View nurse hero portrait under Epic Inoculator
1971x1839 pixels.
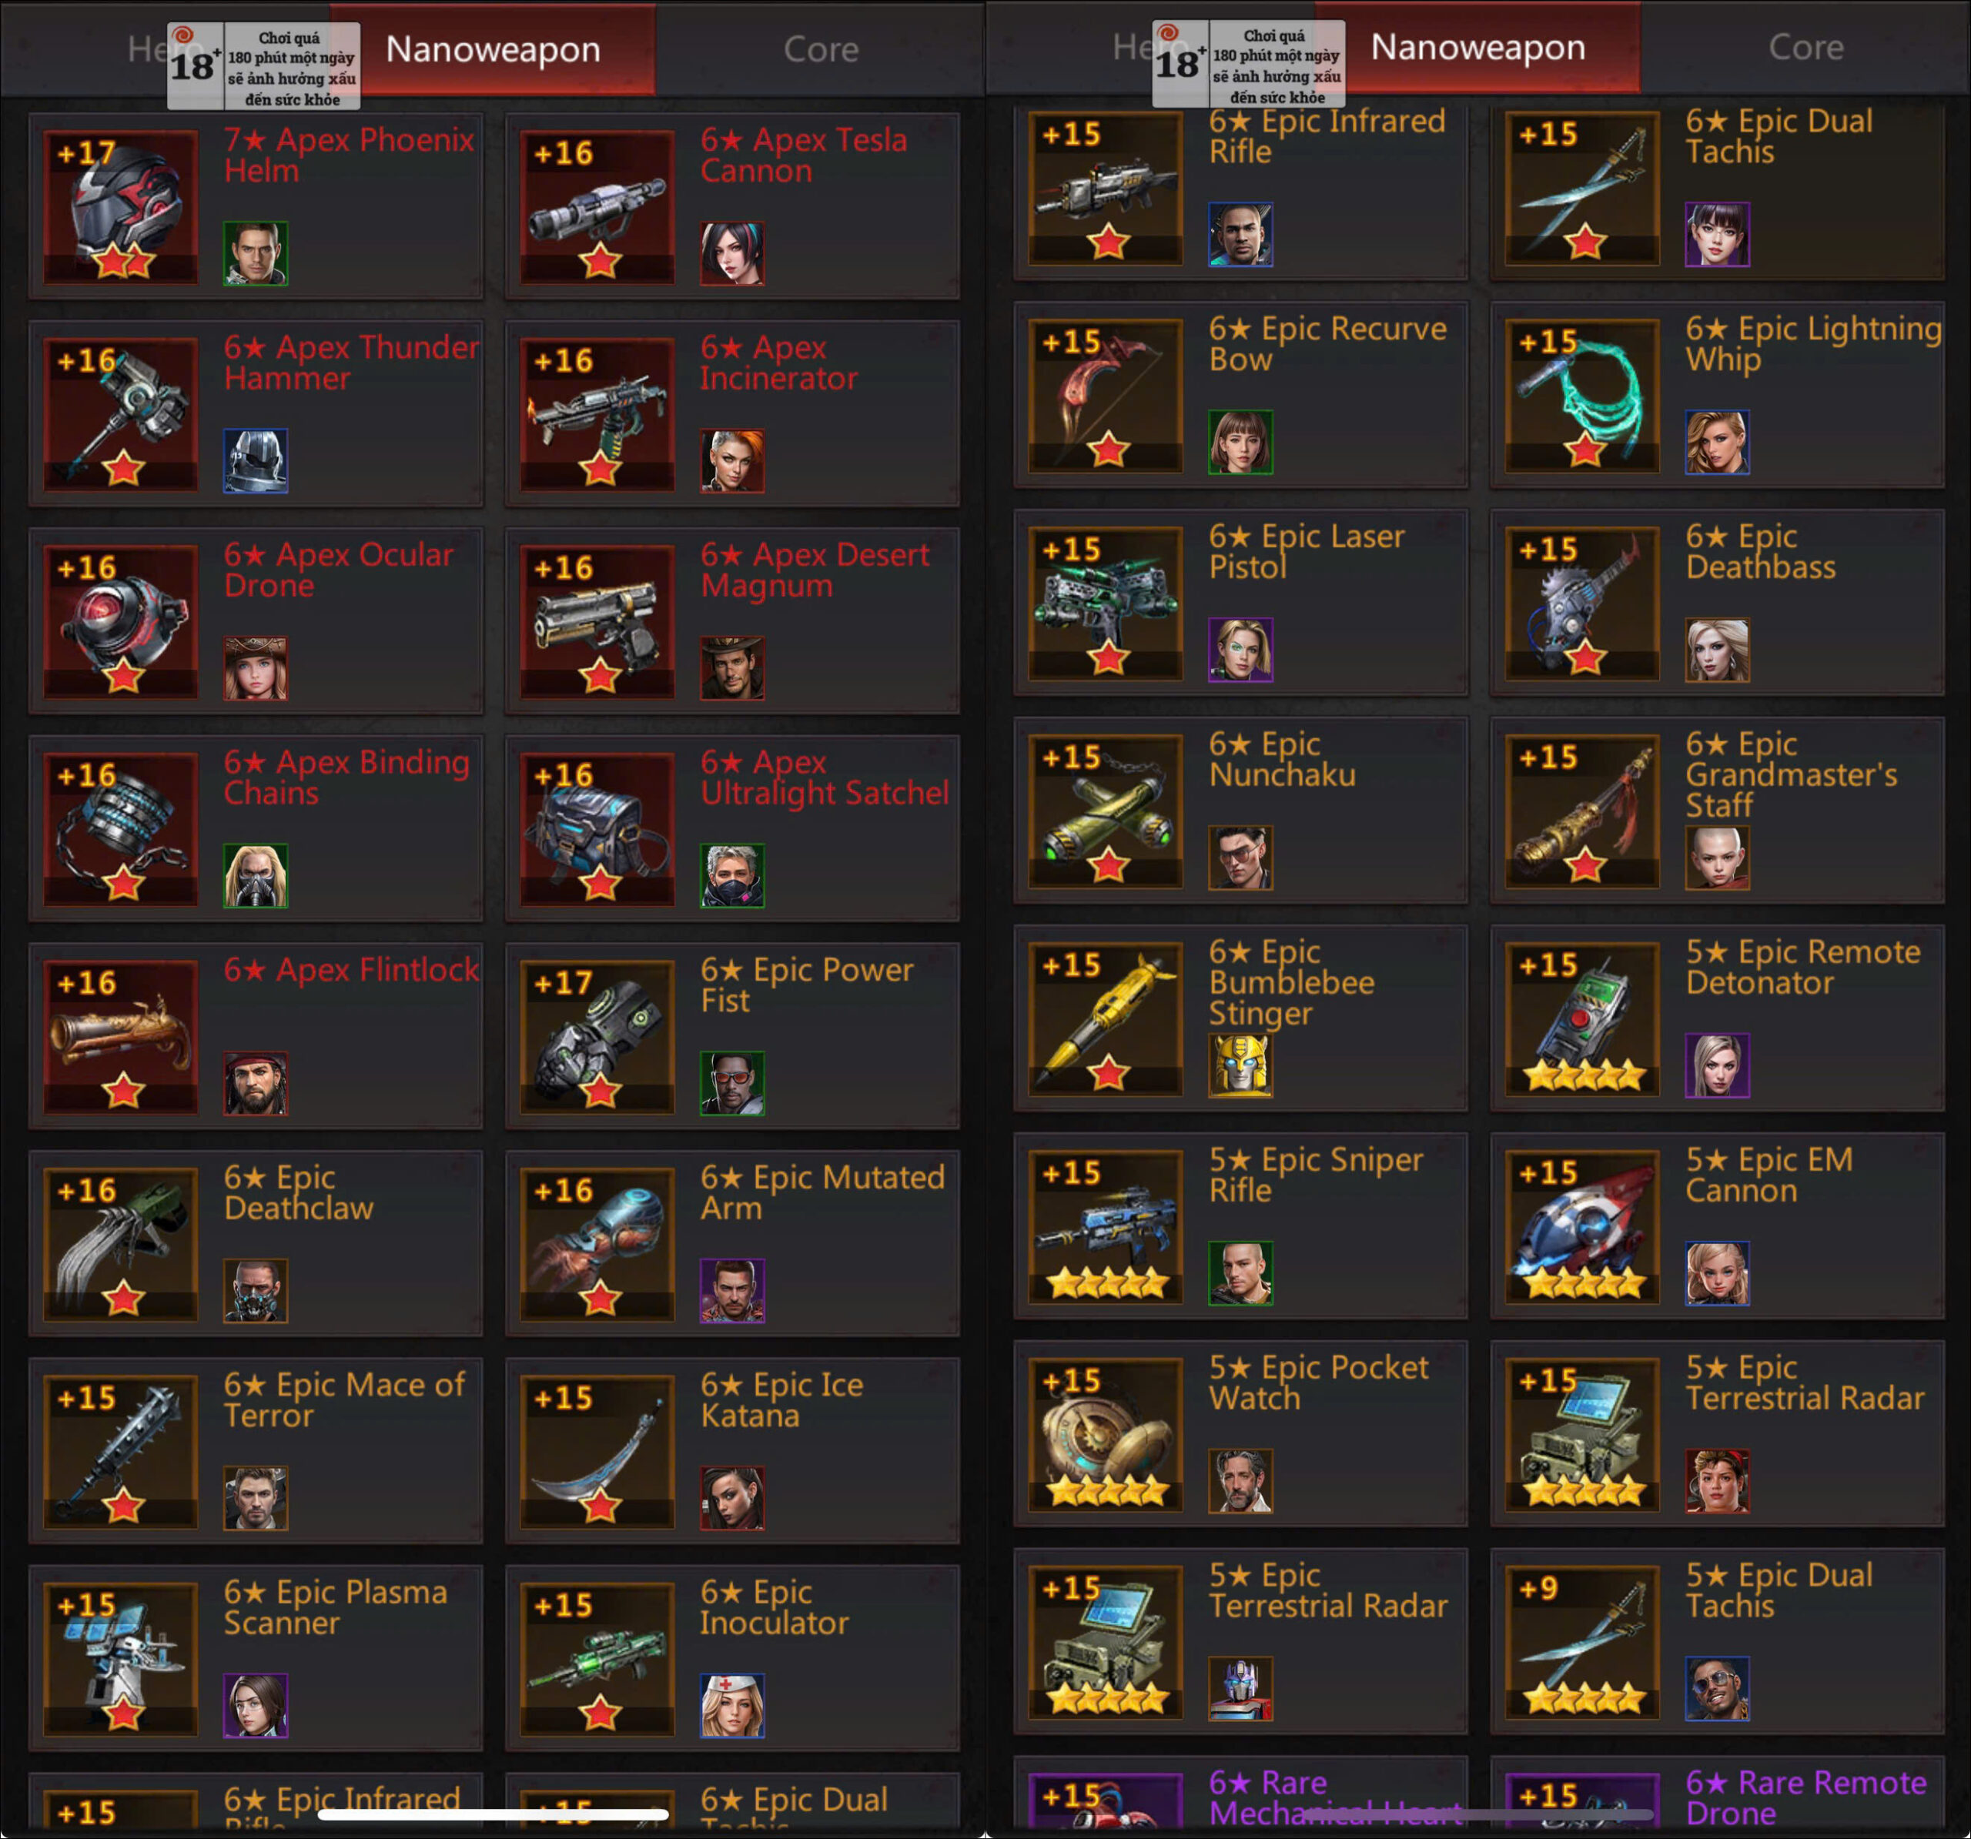[731, 1706]
